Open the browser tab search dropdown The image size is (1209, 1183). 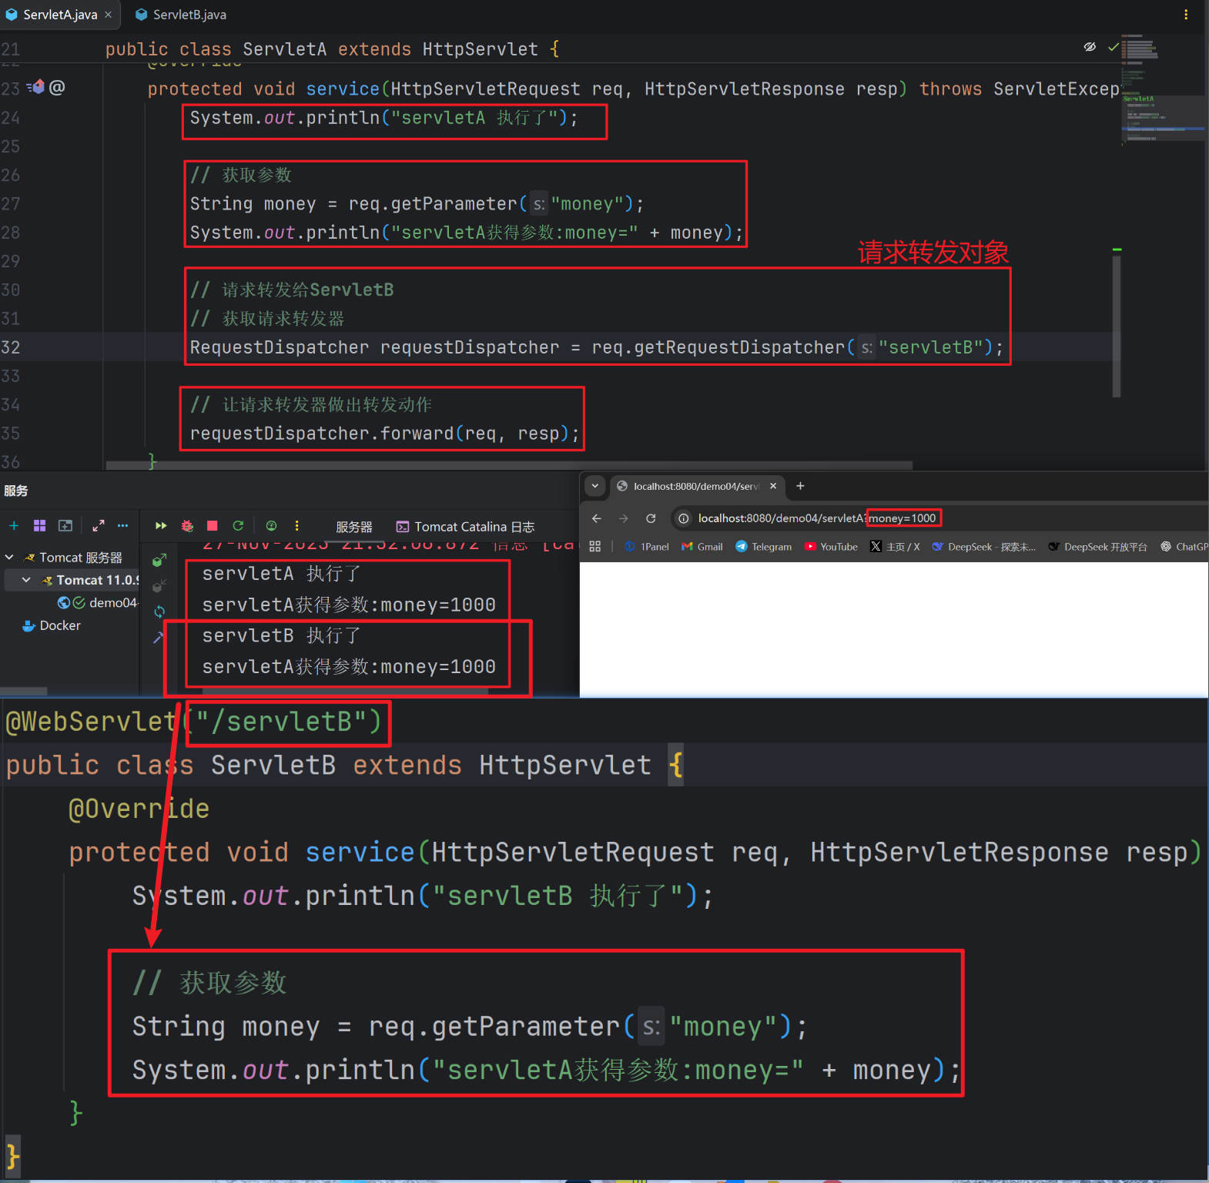click(594, 486)
